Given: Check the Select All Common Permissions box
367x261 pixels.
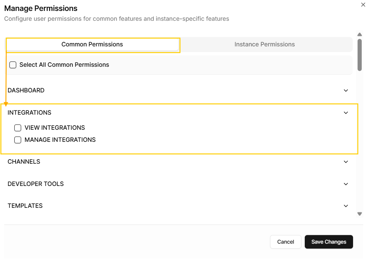Looking at the screenshot, I should pos(13,65).
